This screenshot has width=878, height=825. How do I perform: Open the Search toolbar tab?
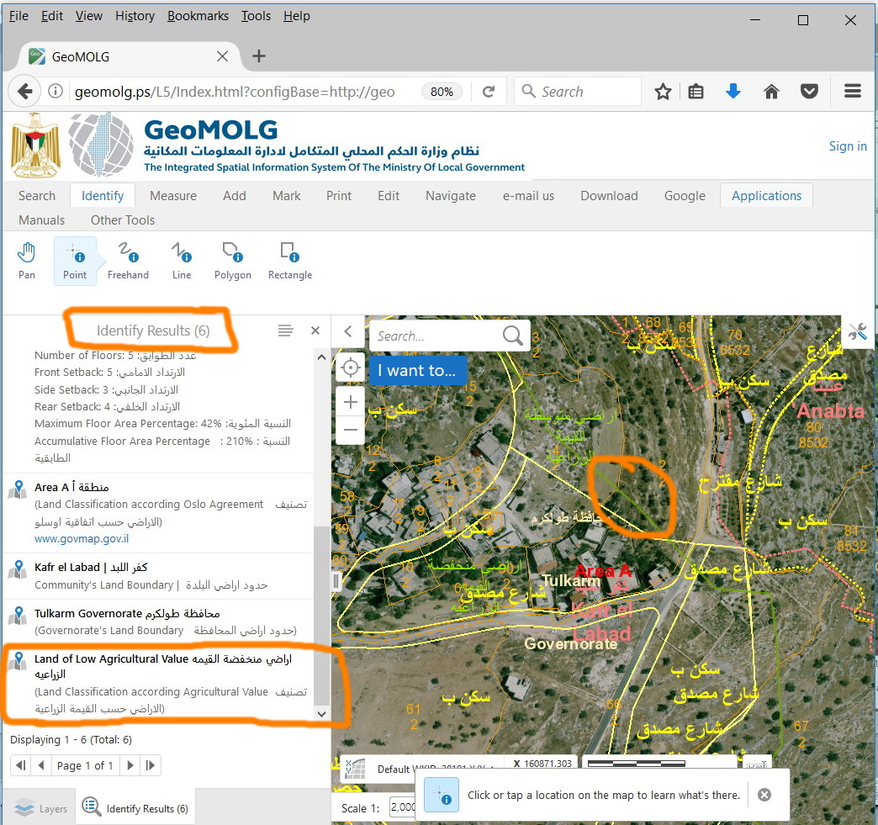coord(37,195)
